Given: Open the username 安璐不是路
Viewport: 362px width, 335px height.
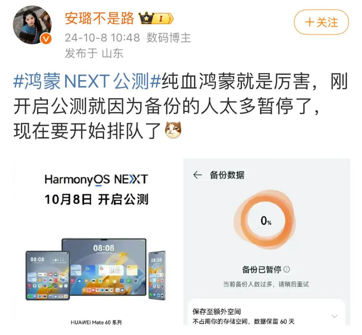Looking at the screenshot, I should (99, 18).
